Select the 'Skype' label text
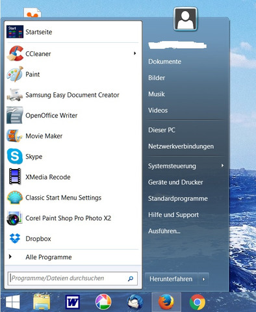The image size is (256, 312). coord(34,157)
